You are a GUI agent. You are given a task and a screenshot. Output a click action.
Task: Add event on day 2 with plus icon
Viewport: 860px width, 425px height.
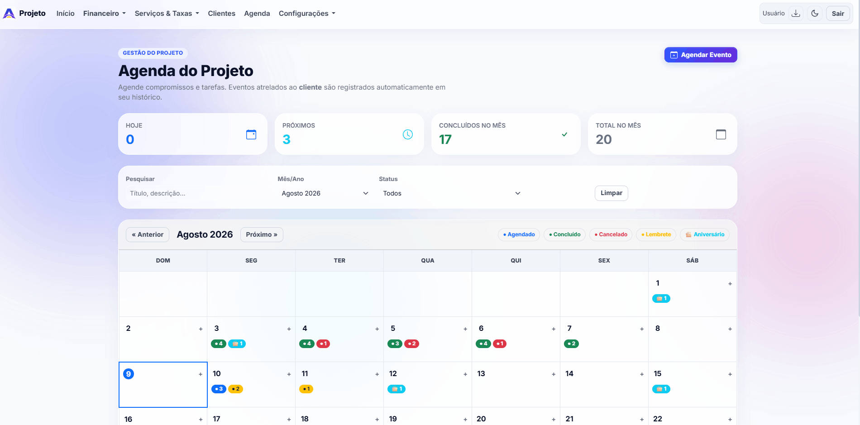[201, 329]
